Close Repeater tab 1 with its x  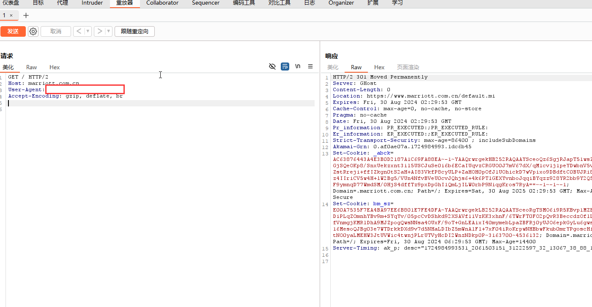pyautogui.click(x=11, y=15)
